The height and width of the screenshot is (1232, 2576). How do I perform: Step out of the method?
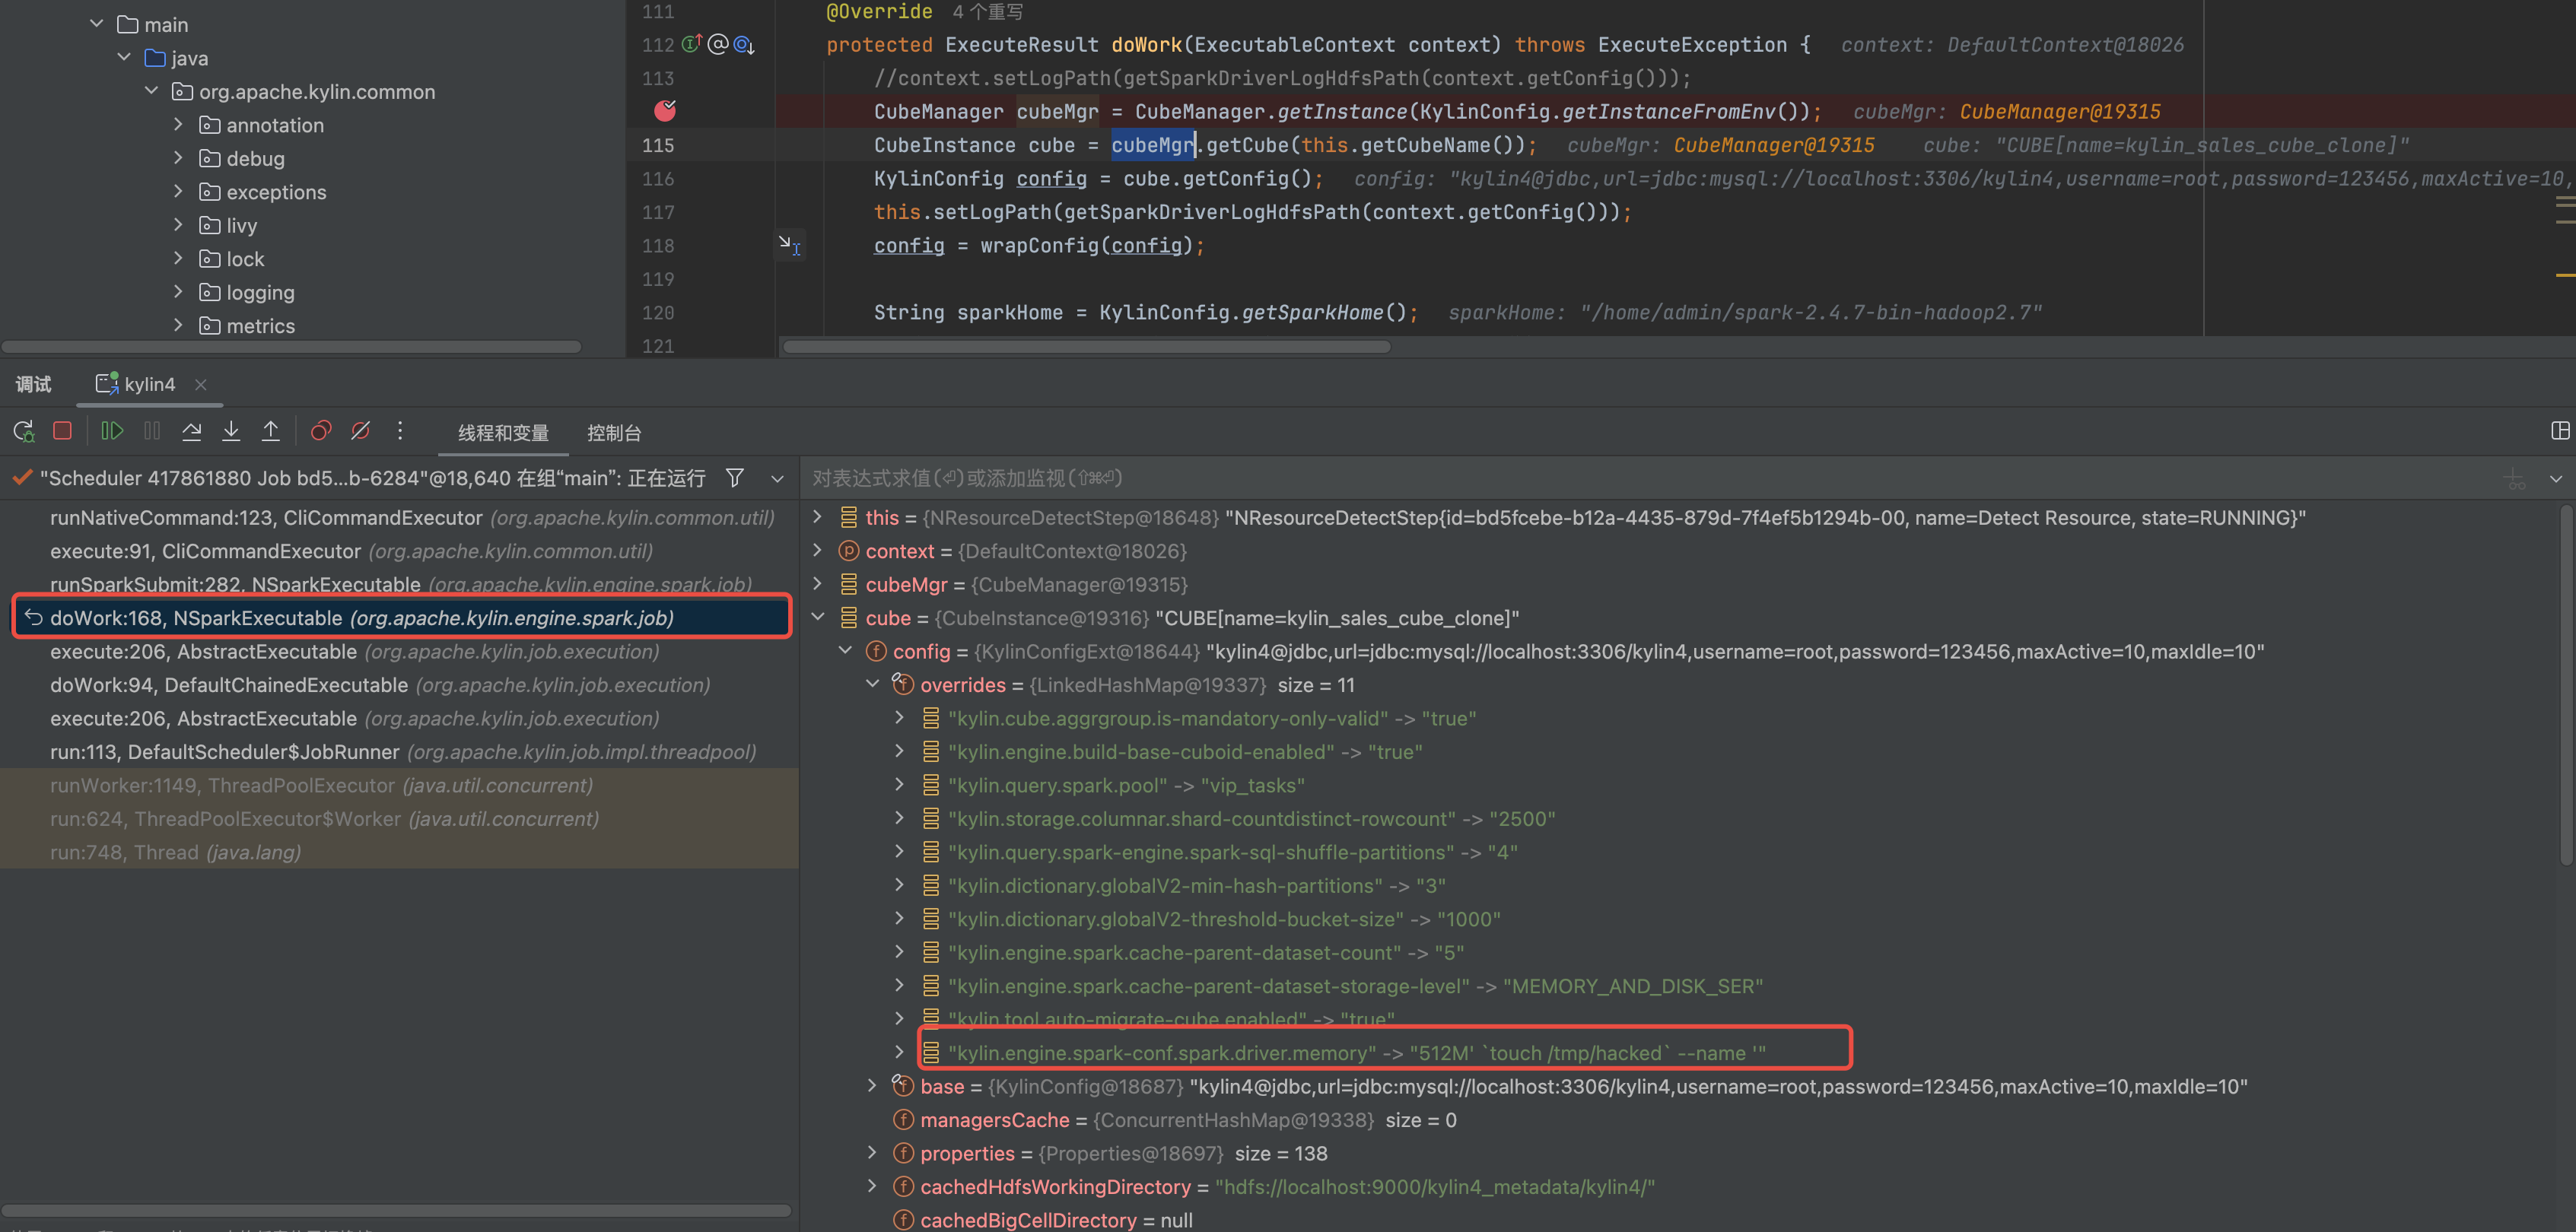tap(271, 431)
